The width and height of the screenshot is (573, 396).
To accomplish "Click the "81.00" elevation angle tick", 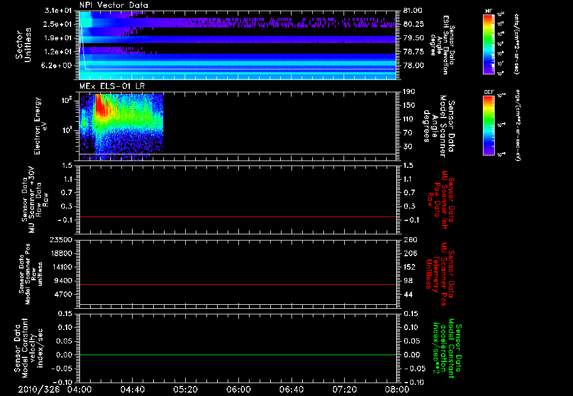I will pos(414,11).
